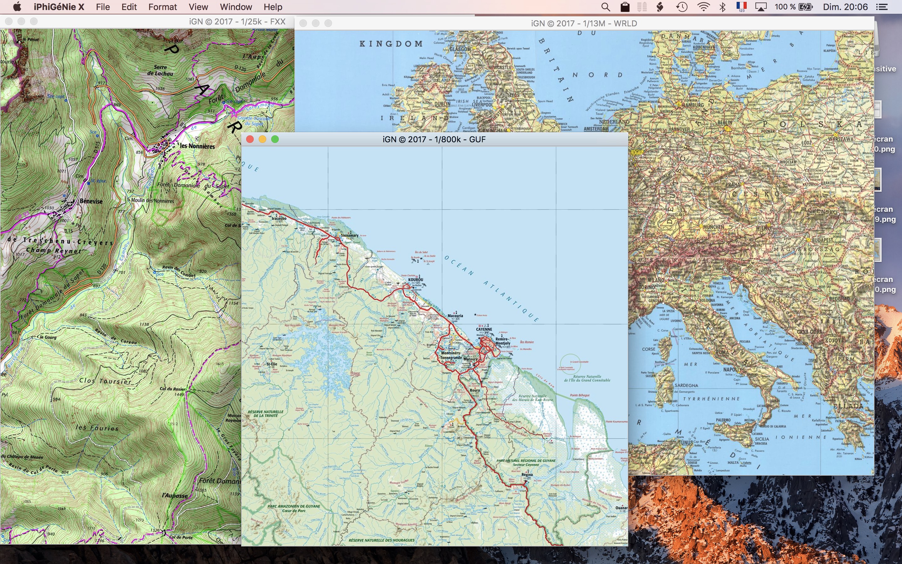Image resolution: width=902 pixels, height=564 pixels.
Task: Click the clock reading Dim. 20:06
Action: tap(845, 7)
